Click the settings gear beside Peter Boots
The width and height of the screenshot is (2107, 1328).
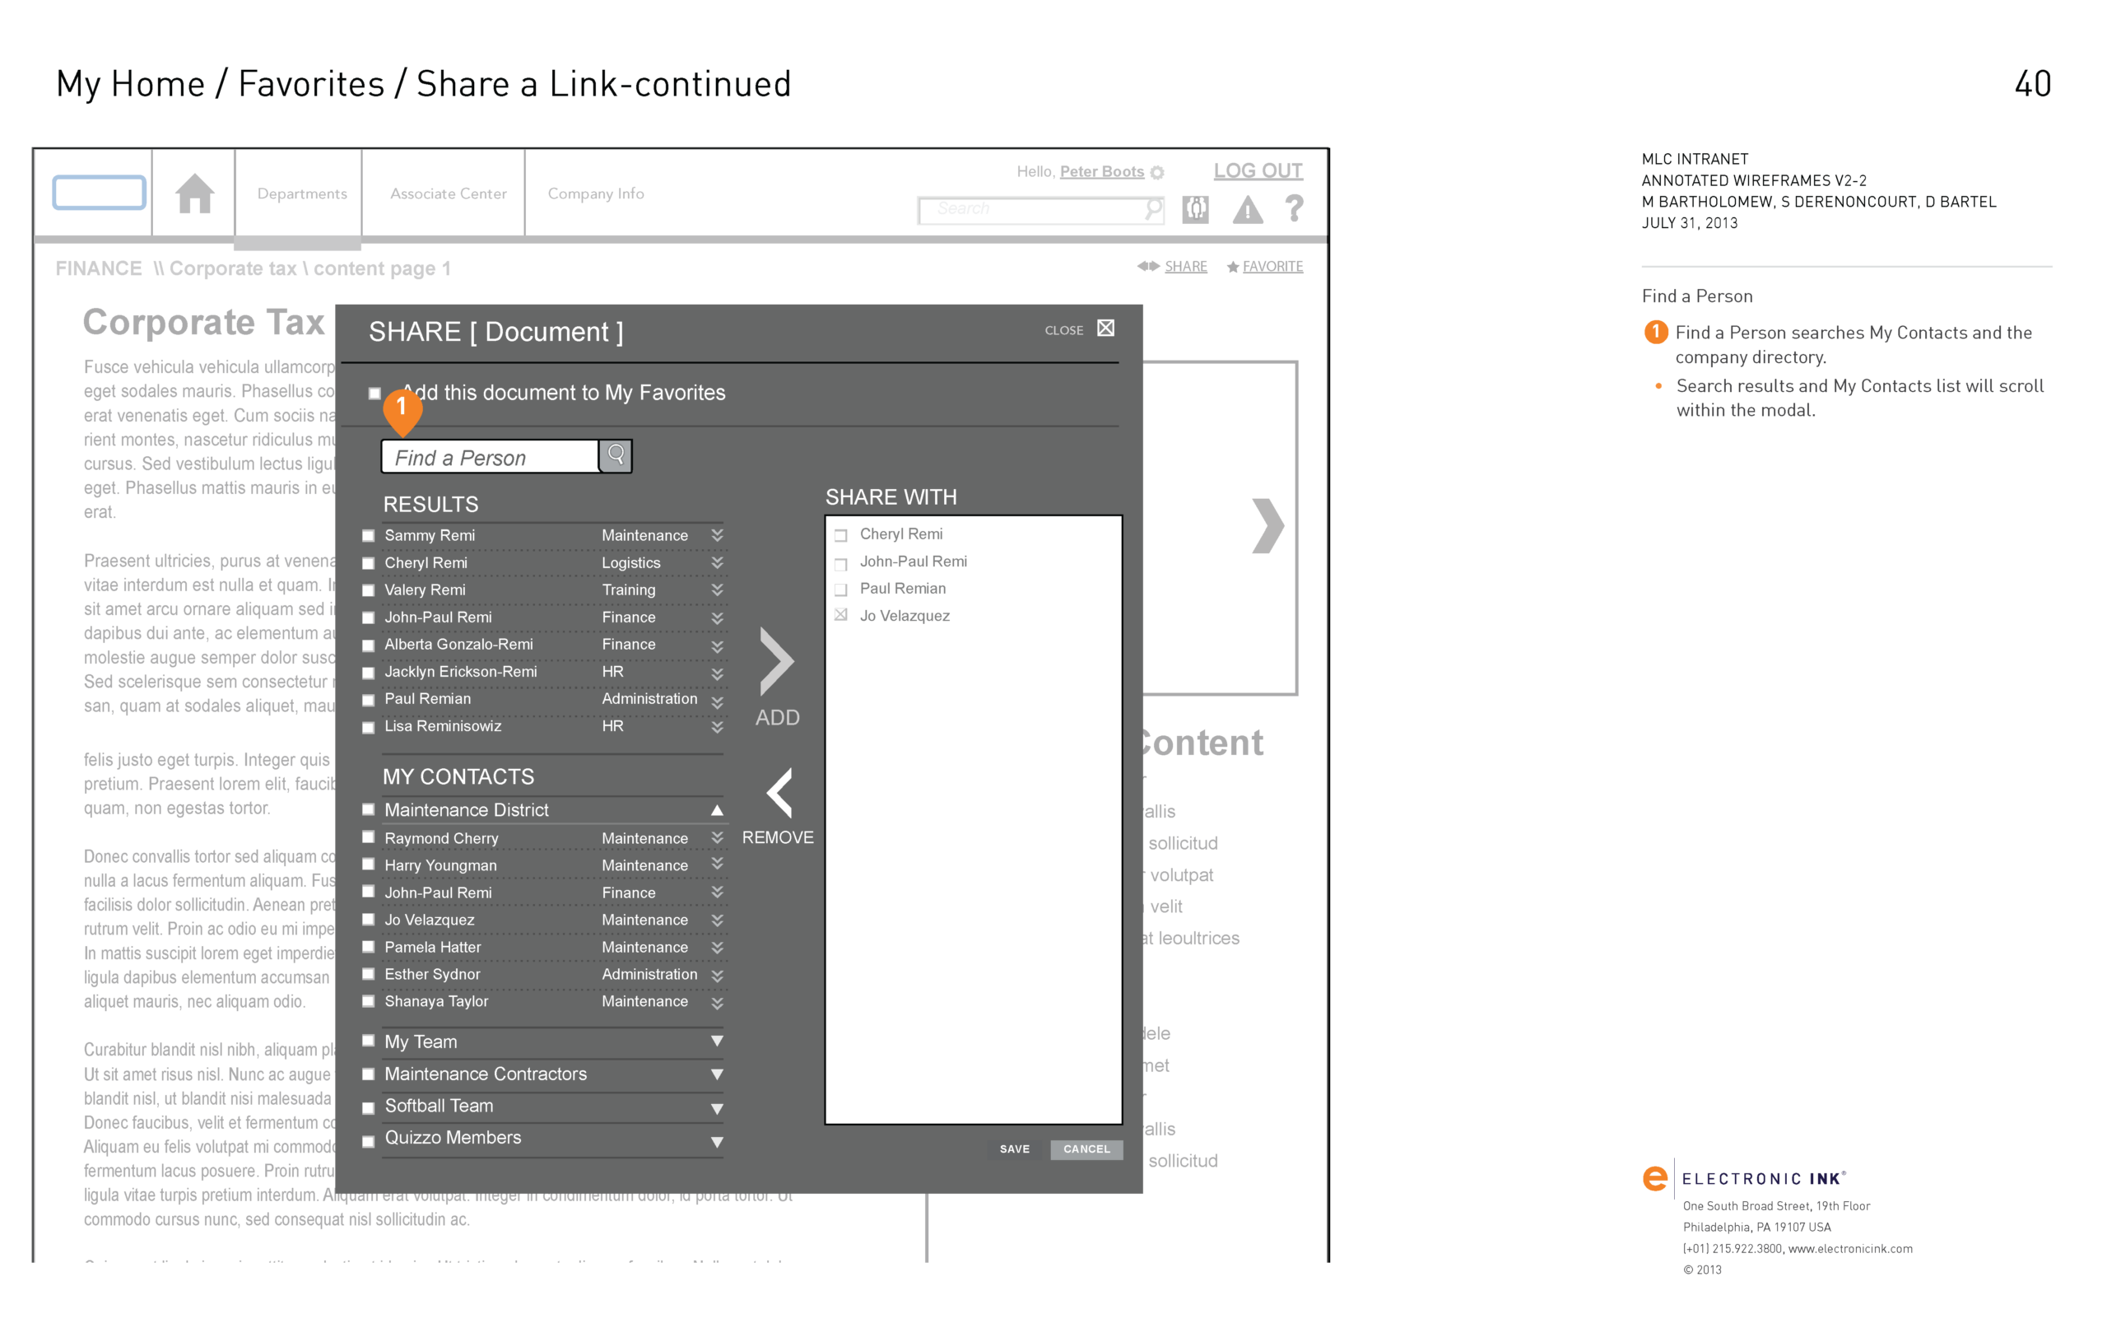click(1158, 172)
